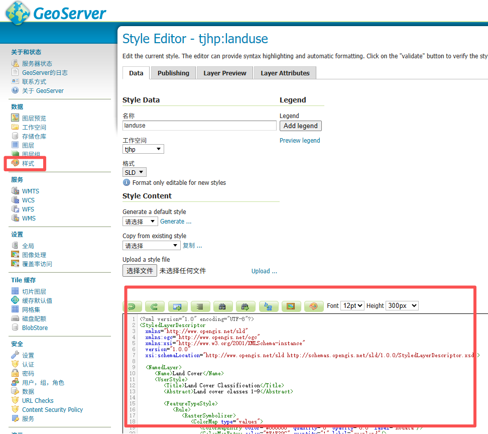Click the 未选择任何文件 text
Screen dimensions: 488x434
coord(183,271)
